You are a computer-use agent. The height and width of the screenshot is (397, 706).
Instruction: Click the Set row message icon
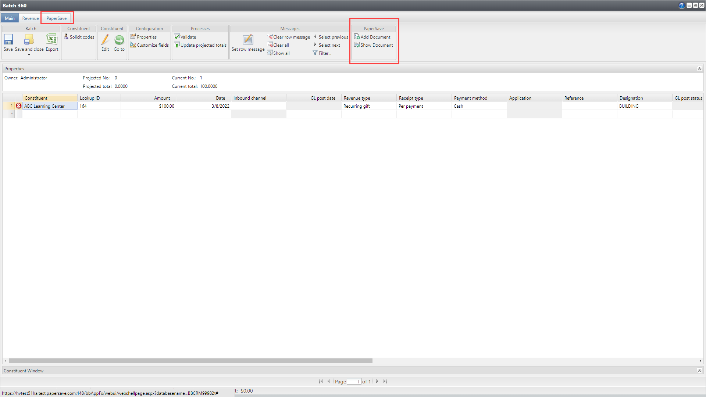[x=248, y=40]
